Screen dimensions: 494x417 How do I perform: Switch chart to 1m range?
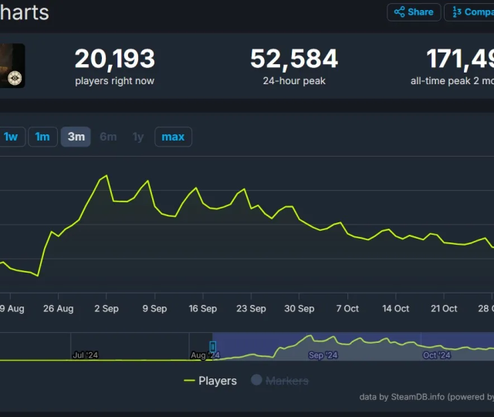coord(42,137)
